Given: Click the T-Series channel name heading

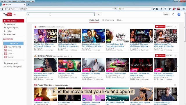Looking at the screenshot, I should point(41,27).
